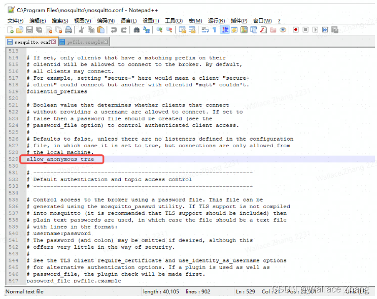Click the macro playback icon
The width and height of the screenshot is (377, 299).
(315, 30)
